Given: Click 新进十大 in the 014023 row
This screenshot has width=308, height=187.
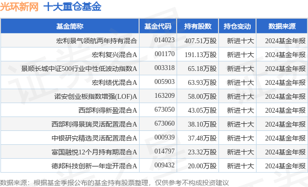Looking at the screenshot, I should coord(241,41).
